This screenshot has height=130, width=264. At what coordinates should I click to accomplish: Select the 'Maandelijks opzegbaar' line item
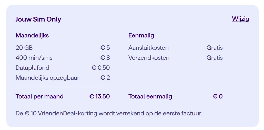tap(47, 78)
